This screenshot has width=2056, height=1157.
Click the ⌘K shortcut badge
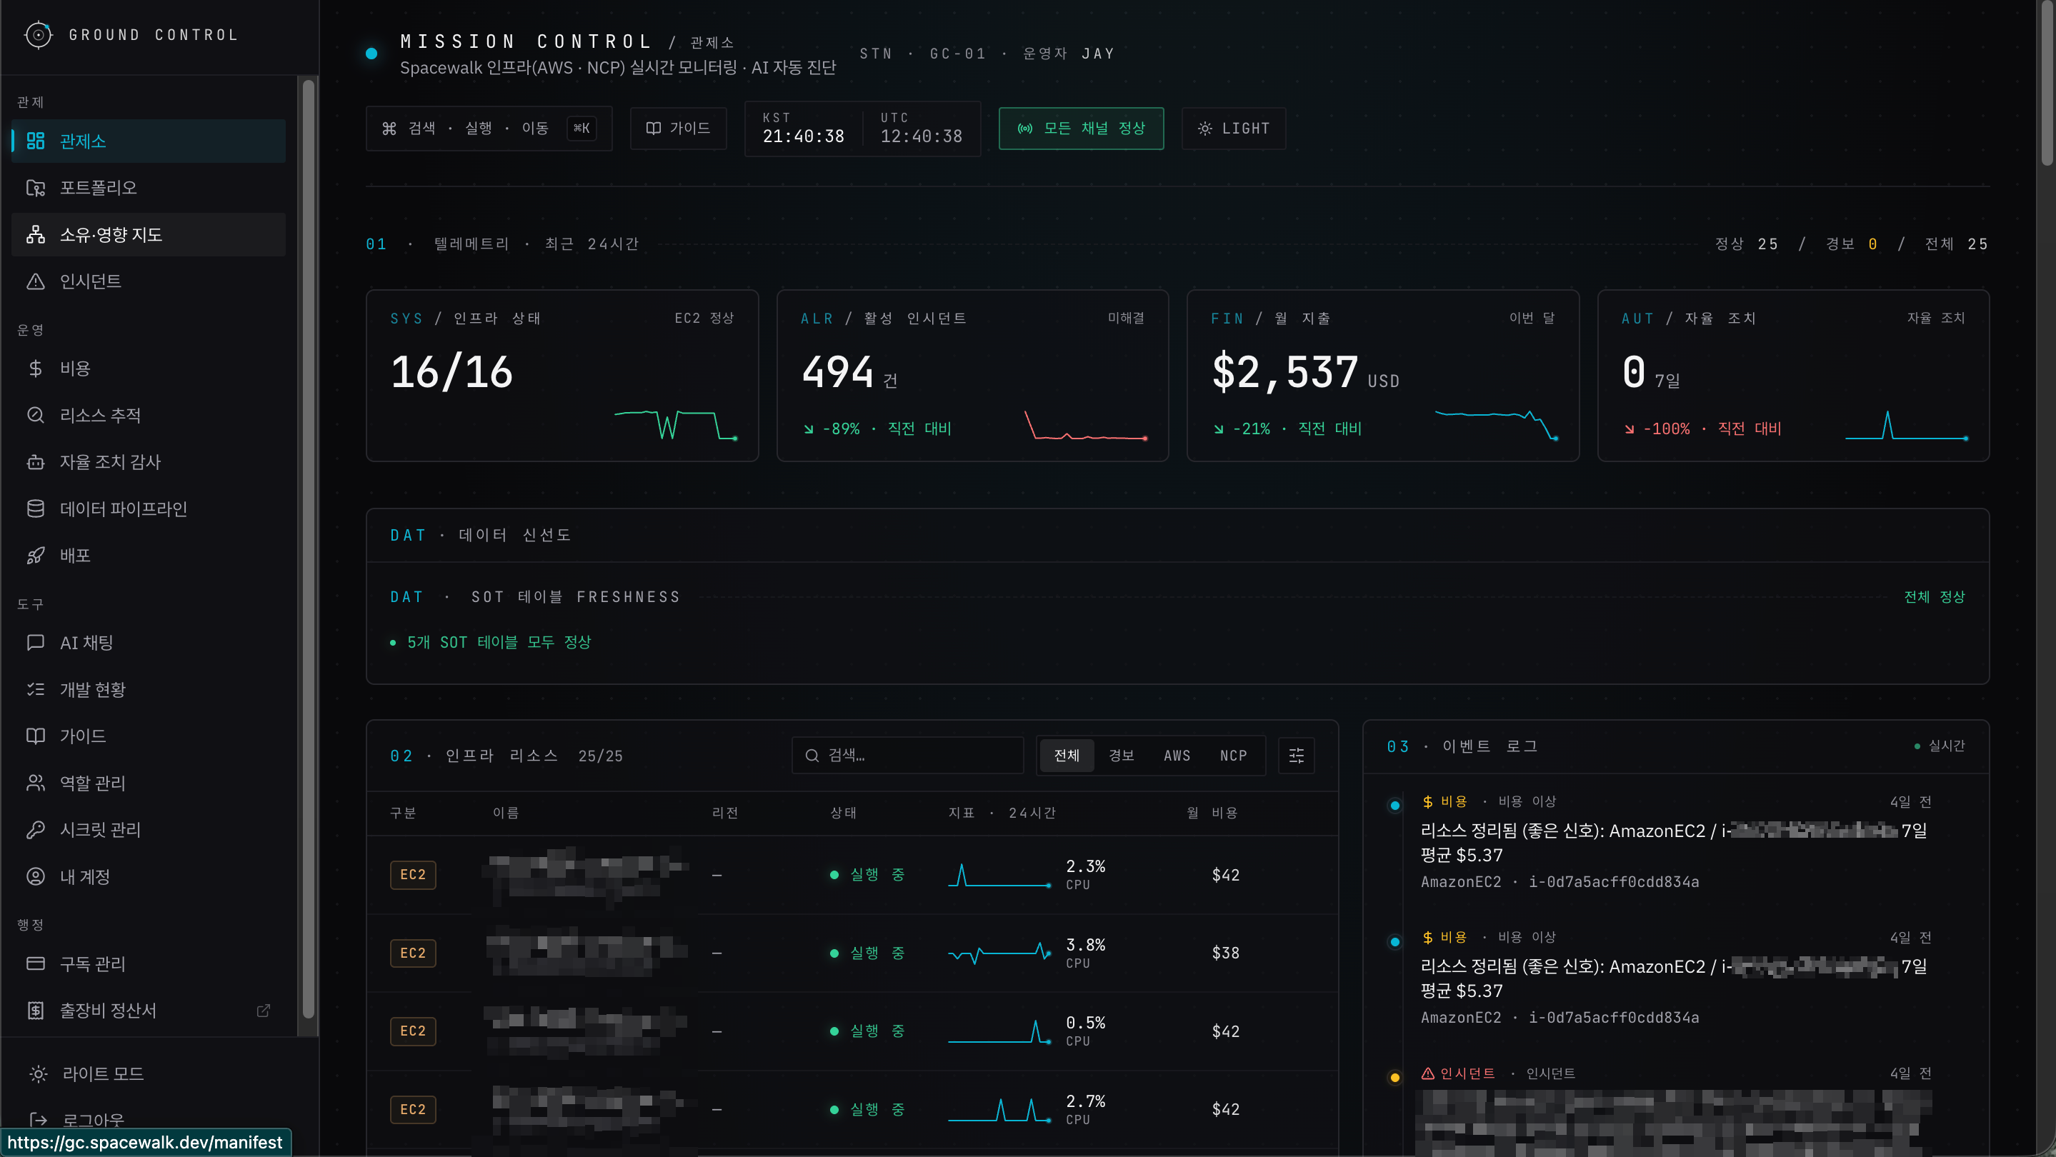point(581,129)
